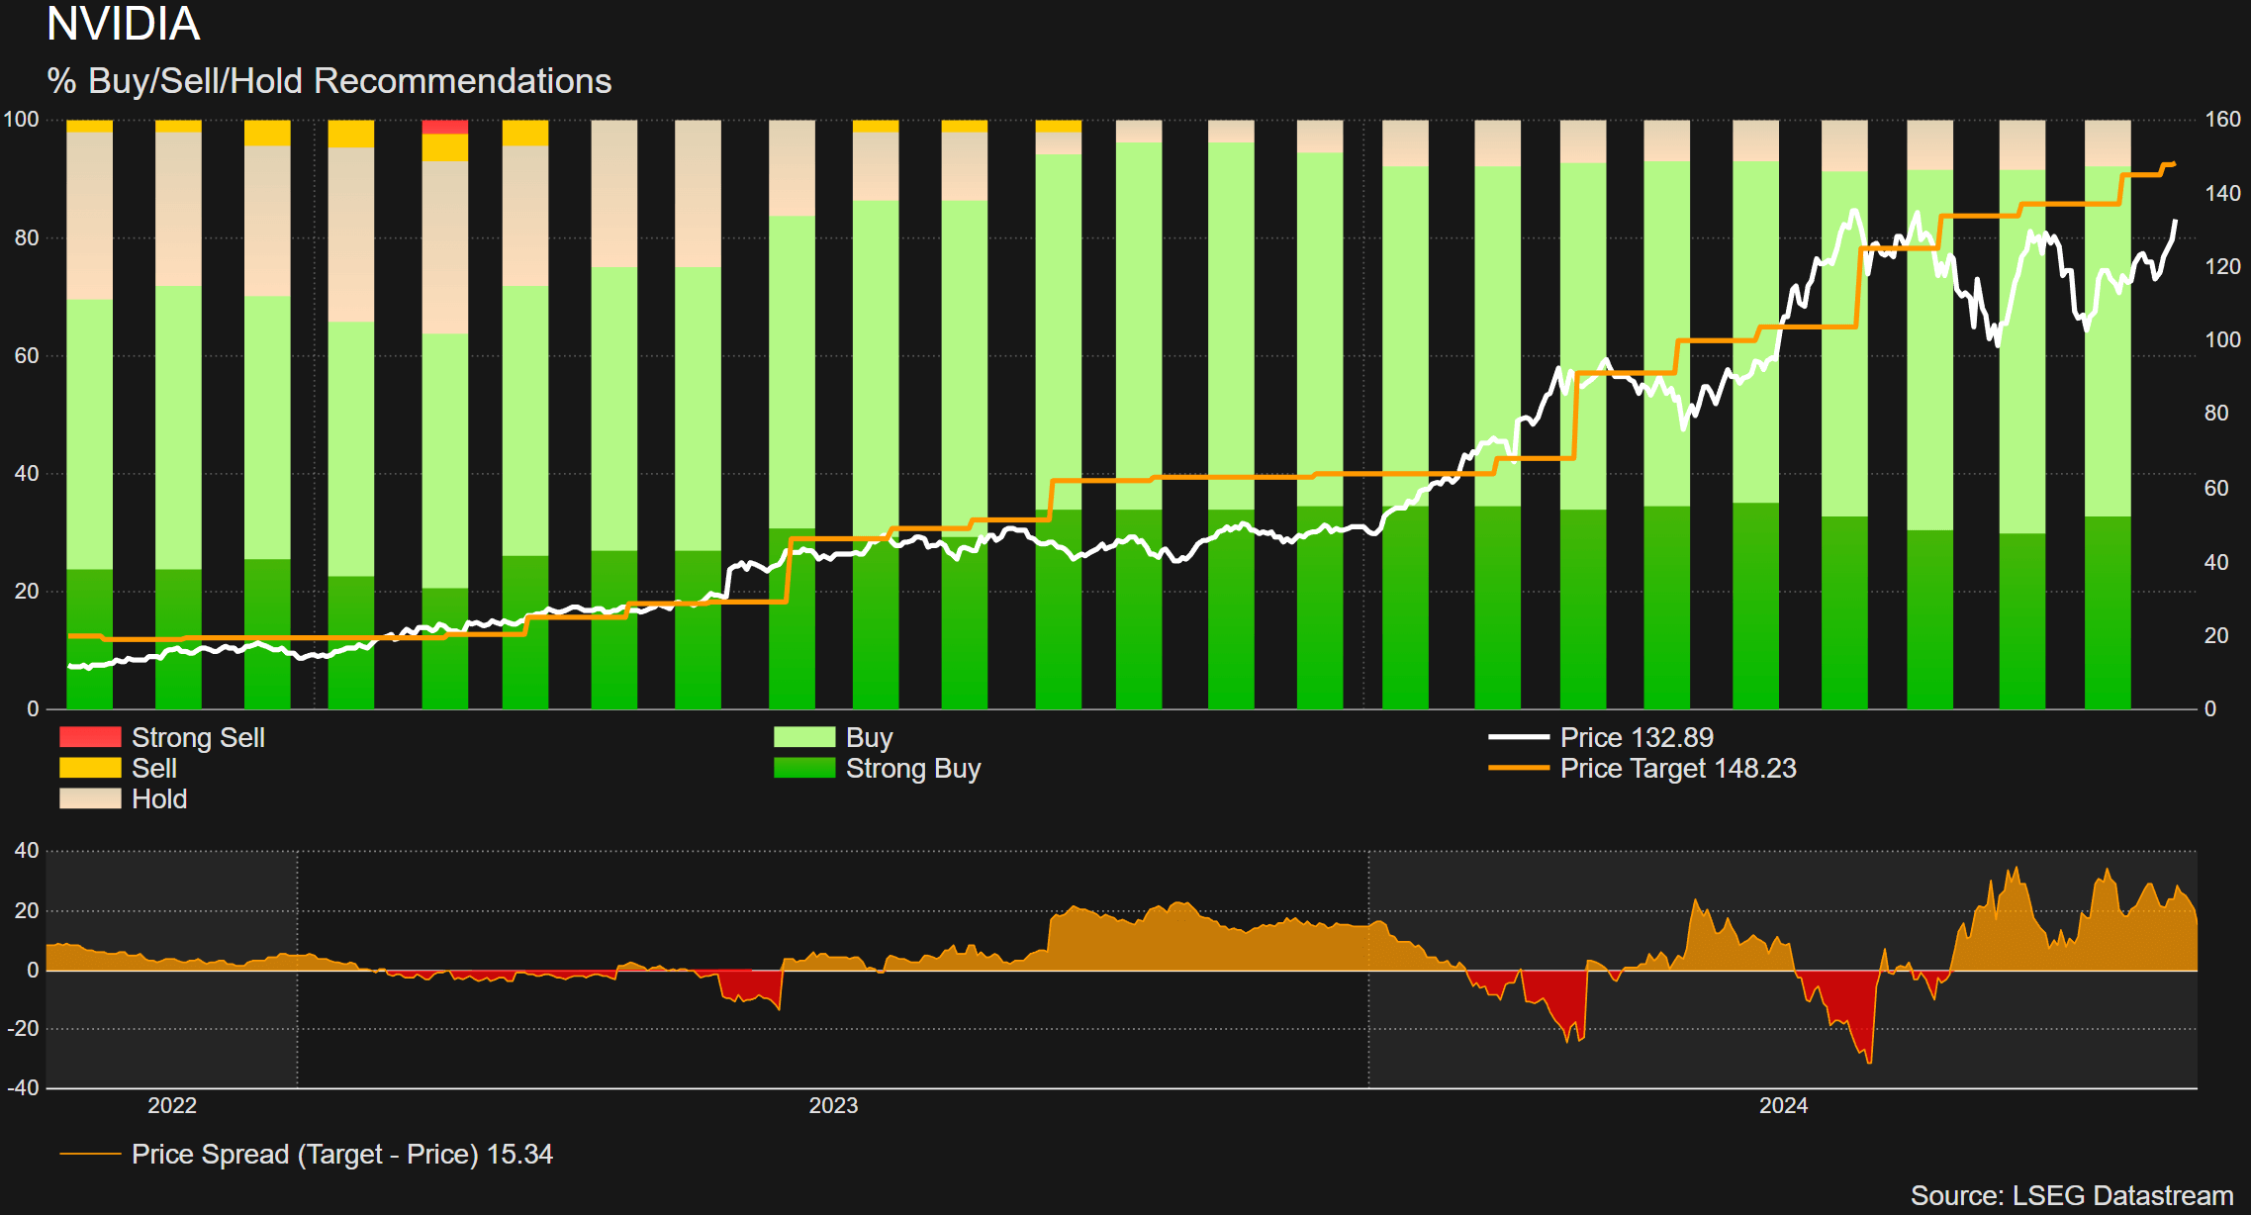The height and width of the screenshot is (1215, 2251).
Task: Click the end of the orange price target line
Action: click(x=2173, y=164)
